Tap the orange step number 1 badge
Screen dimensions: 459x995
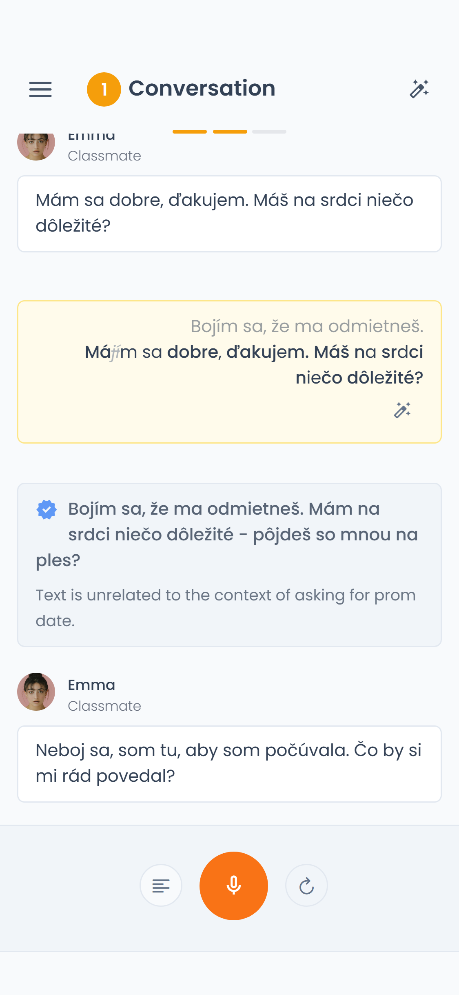point(104,89)
